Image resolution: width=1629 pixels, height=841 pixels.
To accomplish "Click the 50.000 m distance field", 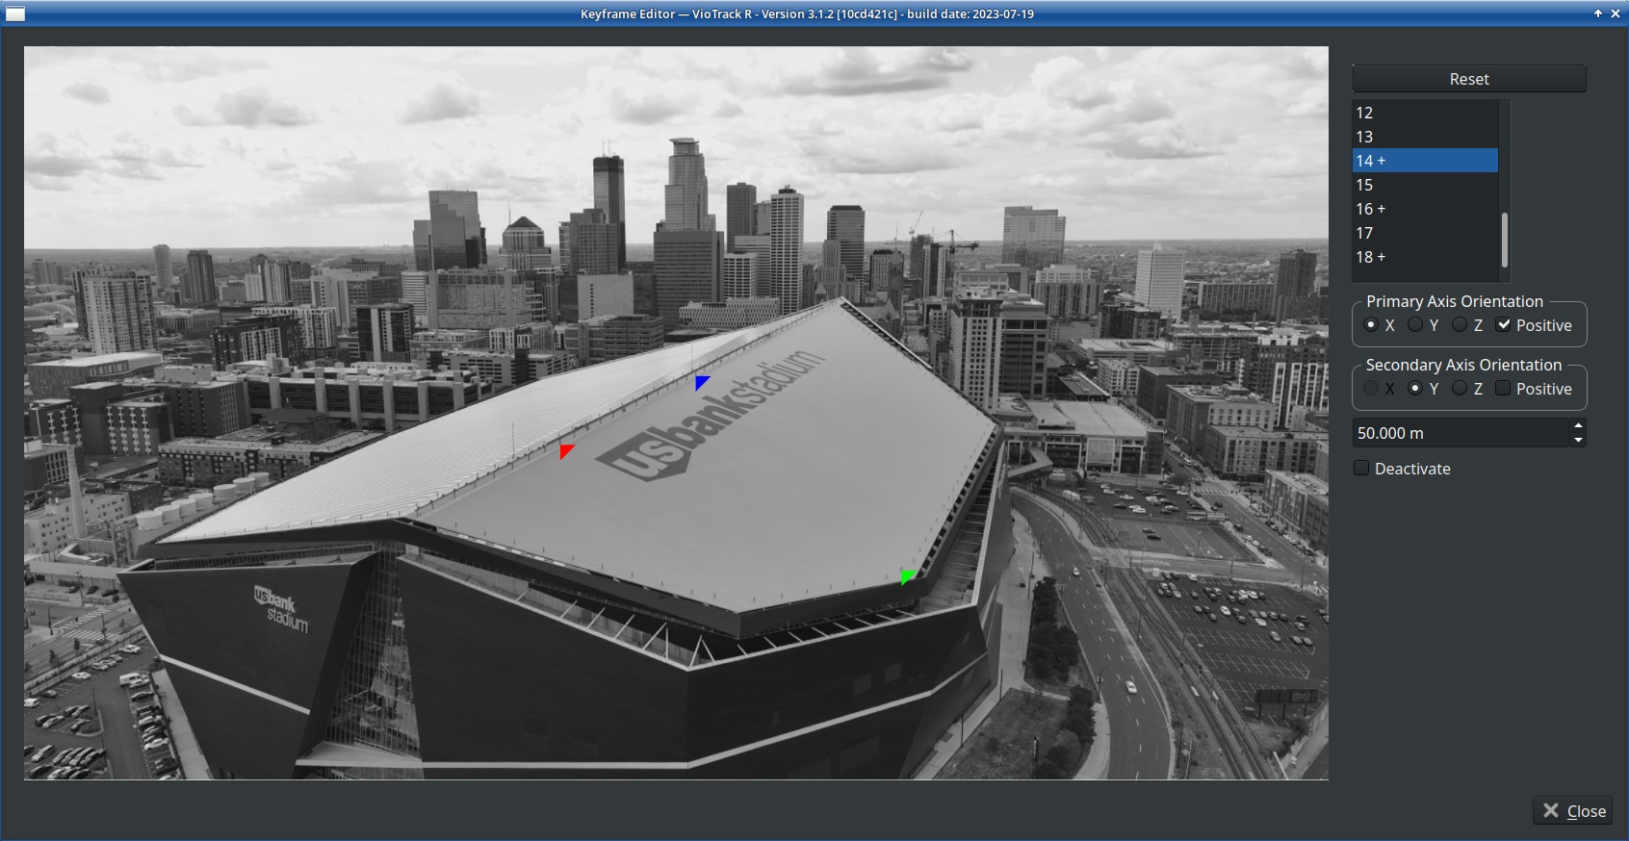I will coord(1459,433).
